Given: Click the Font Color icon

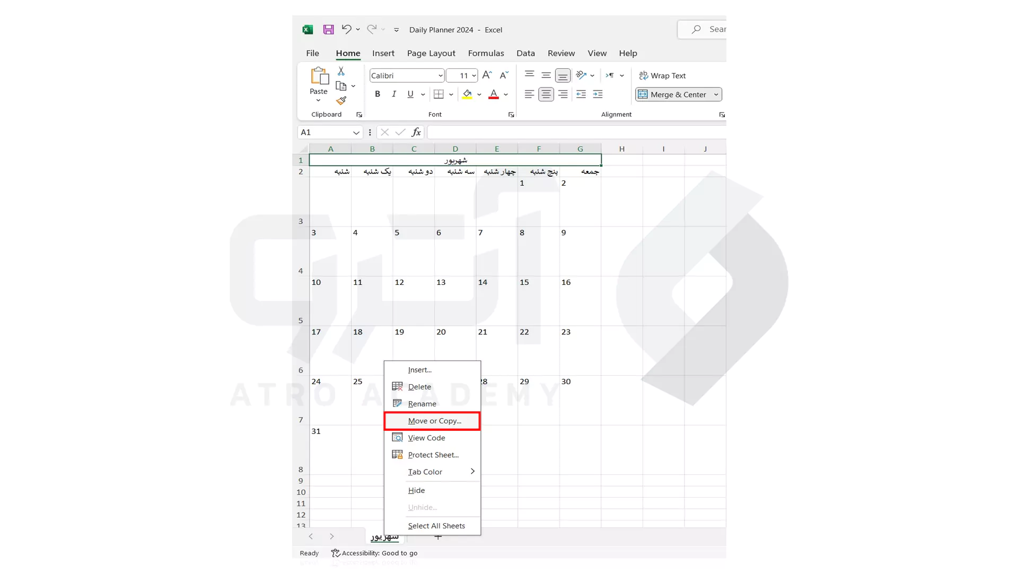Looking at the screenshot, I should 493,94.
